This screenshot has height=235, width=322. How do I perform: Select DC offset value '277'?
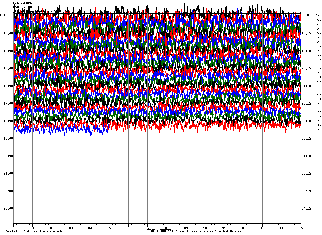pyautogui.click(x=319, y=24)
